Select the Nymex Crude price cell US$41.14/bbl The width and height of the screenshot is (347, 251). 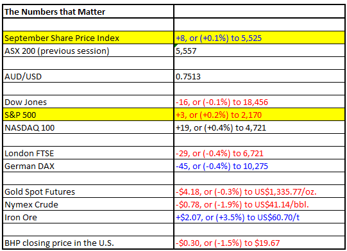[x=259, y=204]
